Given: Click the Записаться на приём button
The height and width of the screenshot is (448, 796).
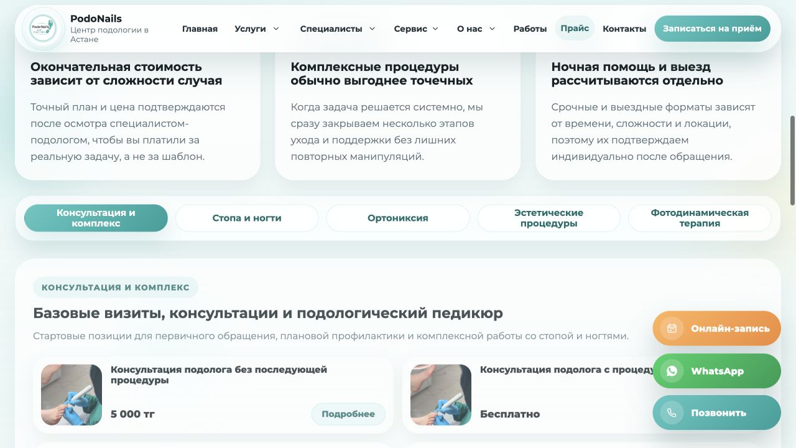Looking at the screenshot, I should tap(712, 29).
